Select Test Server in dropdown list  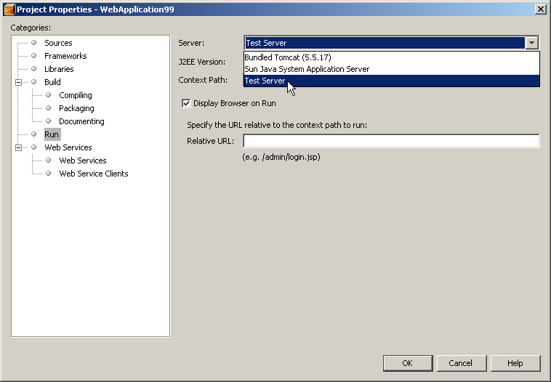[265, 81]
